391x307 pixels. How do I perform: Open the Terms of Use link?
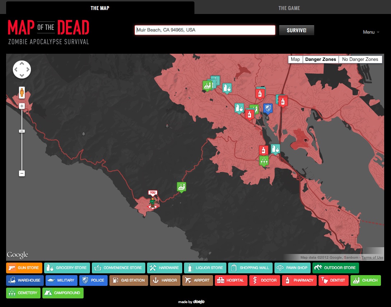(372, 258)
